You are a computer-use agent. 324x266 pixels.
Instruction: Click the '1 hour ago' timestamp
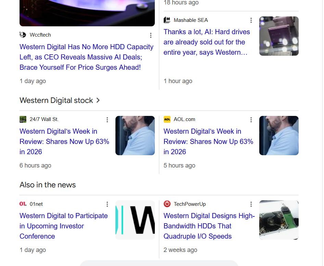[x=178, y=81]
